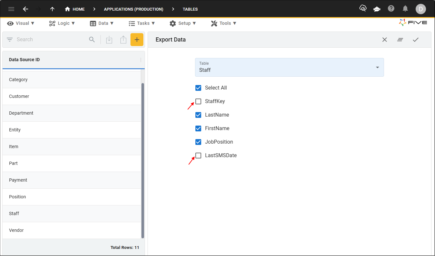435x256 pixels.
Task: Open the Visual menu
Action: click(21, 23)
